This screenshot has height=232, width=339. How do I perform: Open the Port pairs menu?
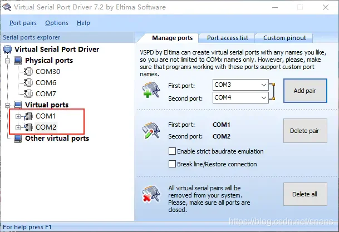coord(23,23)
